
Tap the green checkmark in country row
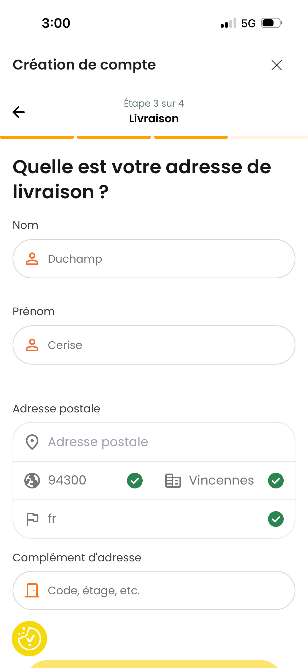click(276, 519)
